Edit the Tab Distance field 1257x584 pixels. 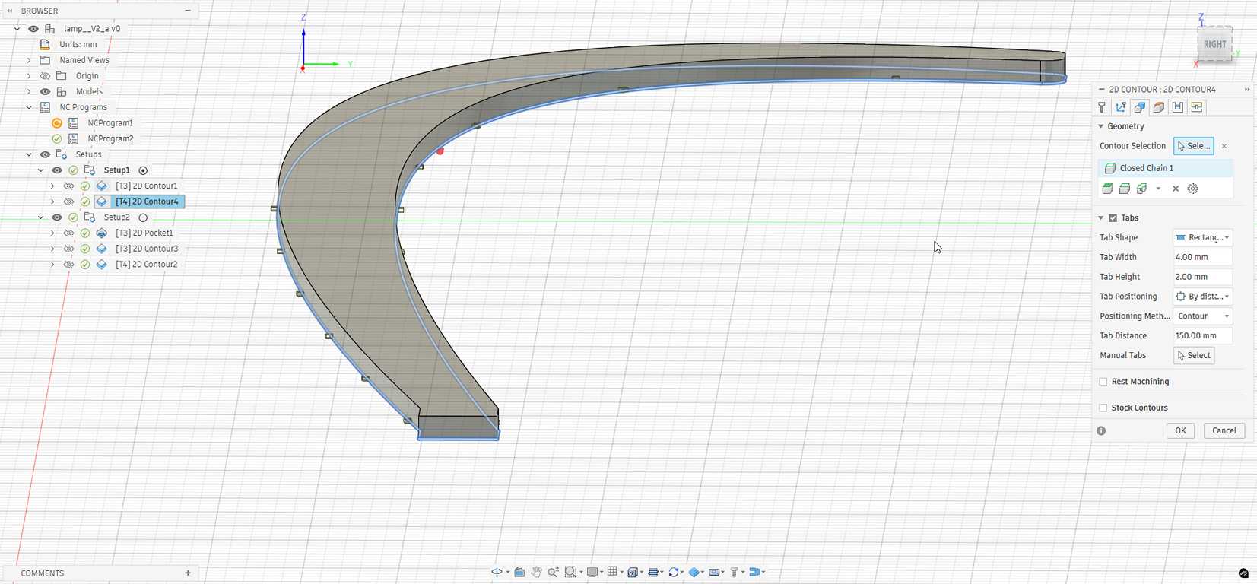coord(1202,335)
